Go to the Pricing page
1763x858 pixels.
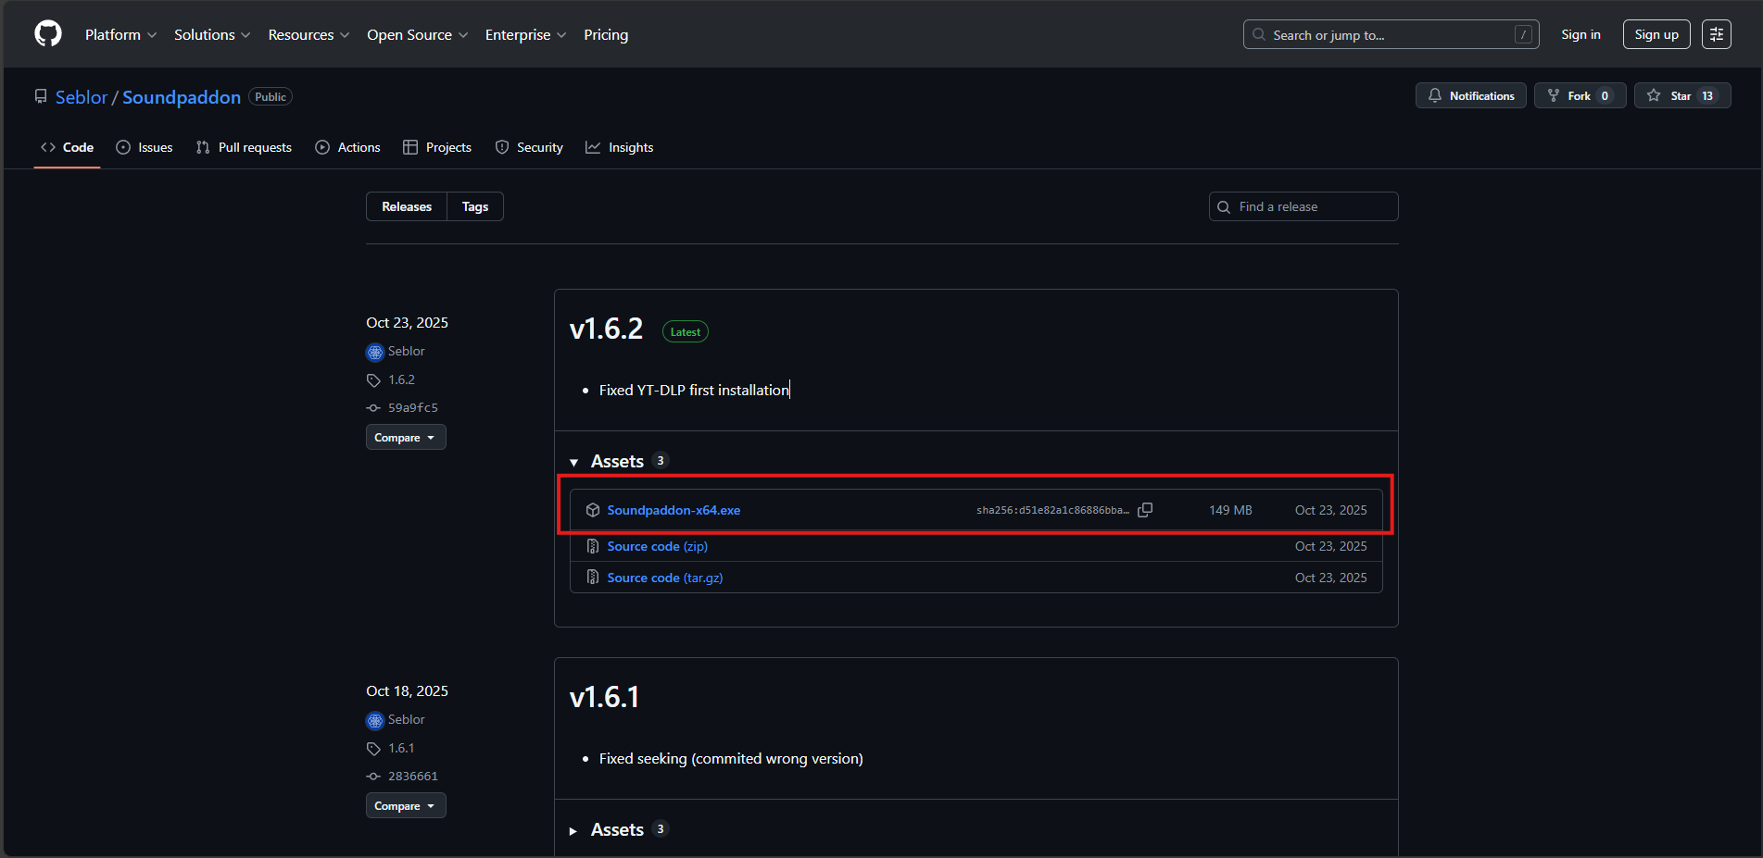coord(606,34)
